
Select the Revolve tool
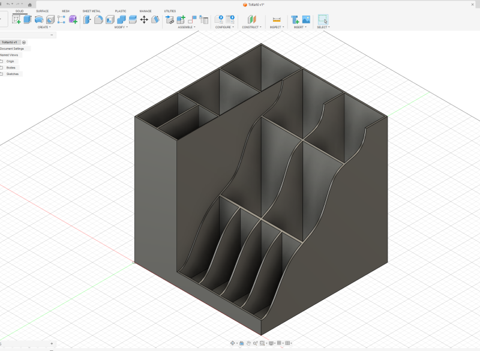[x=39, y=19]
